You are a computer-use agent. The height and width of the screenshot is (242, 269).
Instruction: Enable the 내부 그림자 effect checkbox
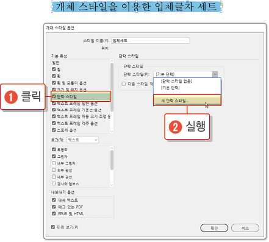coord(54,163)
